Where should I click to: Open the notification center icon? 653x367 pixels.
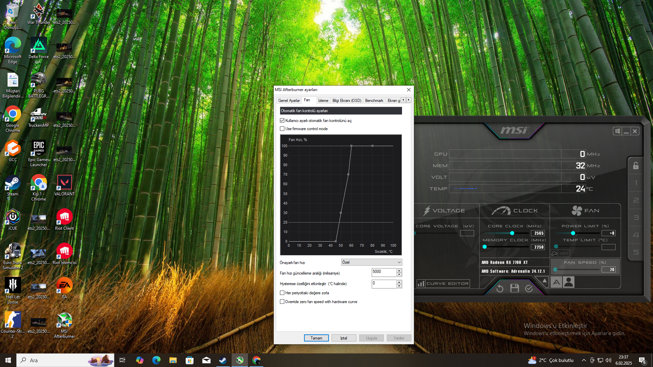pyautogui.click(x=642, y=360)
